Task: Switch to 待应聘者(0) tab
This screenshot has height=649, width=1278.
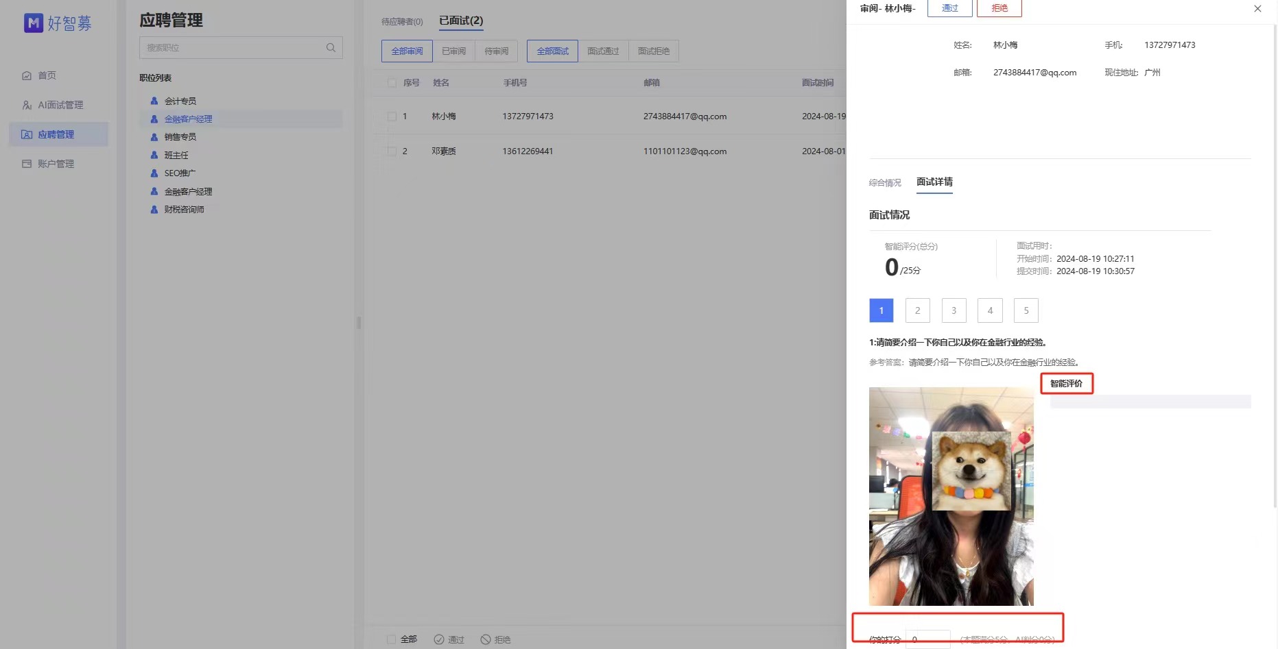Action: click(x=402, y=22)
